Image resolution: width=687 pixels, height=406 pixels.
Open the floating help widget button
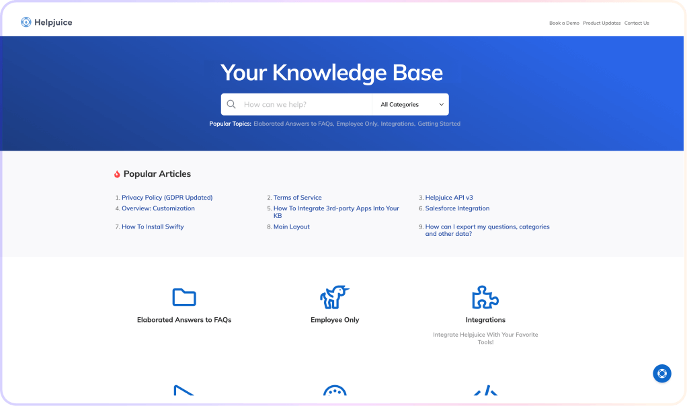[662, 374]
